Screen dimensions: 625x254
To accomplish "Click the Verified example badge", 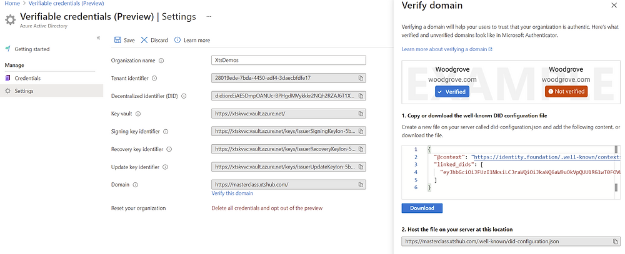I will [x=452, y=92].
